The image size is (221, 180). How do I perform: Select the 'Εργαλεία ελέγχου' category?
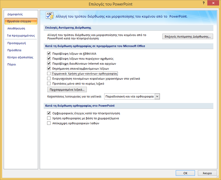pyautogui.click(x=21, y=21)
